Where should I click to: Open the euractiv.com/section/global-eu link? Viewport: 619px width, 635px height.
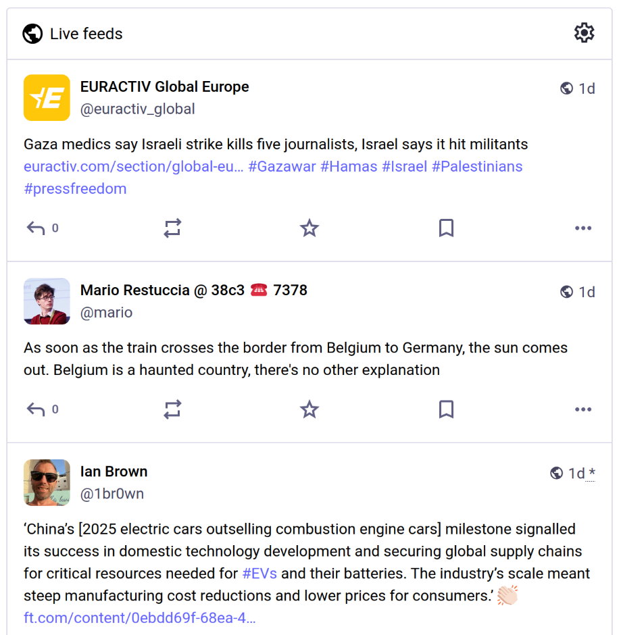(x=134, y=166)
